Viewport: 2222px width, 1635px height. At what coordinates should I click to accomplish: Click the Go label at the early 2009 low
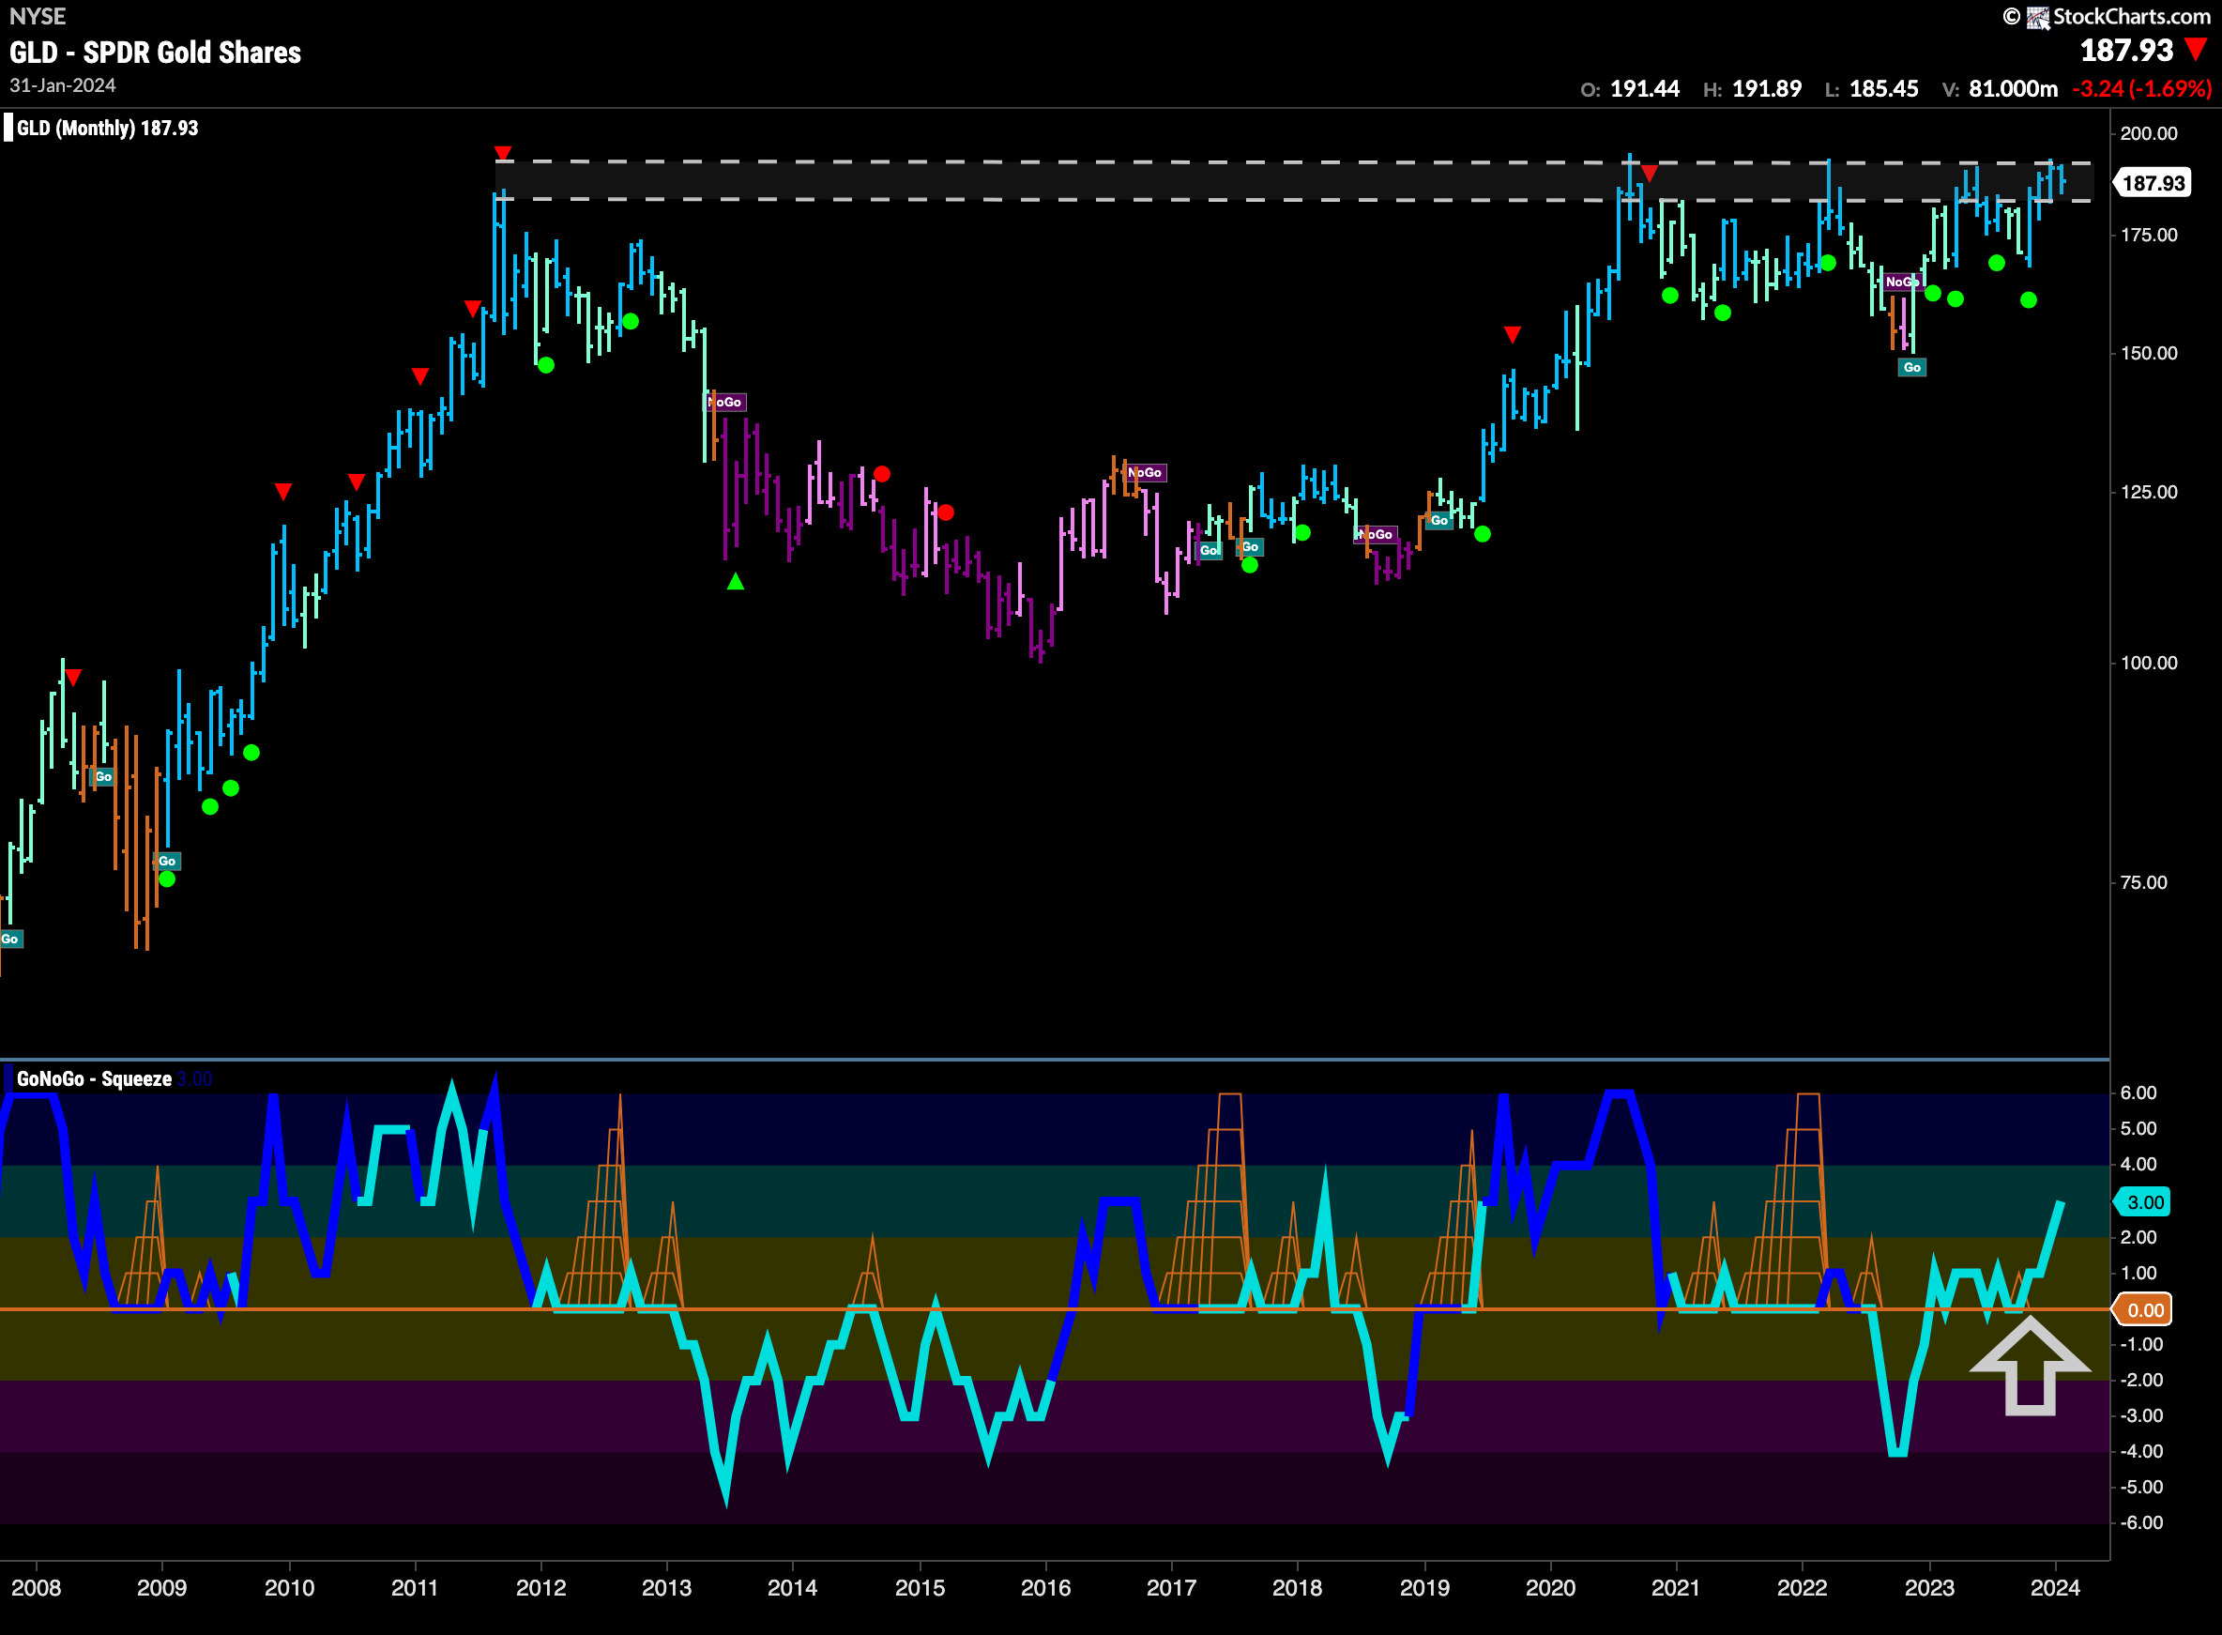[x=167, y=861]
